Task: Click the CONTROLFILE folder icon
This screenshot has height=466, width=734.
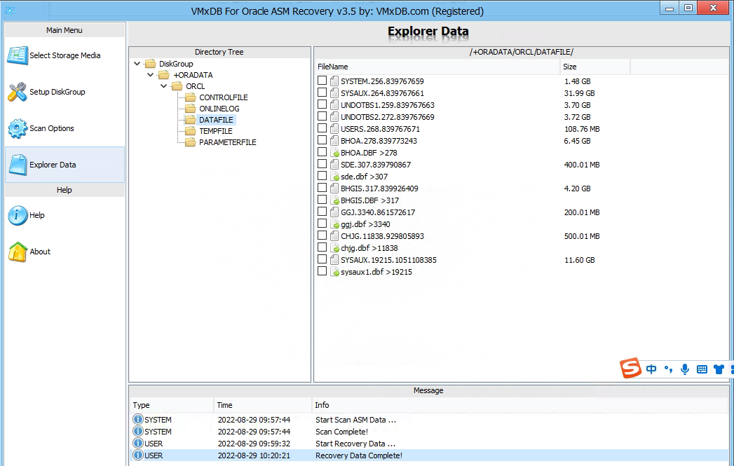Action: 191,97
